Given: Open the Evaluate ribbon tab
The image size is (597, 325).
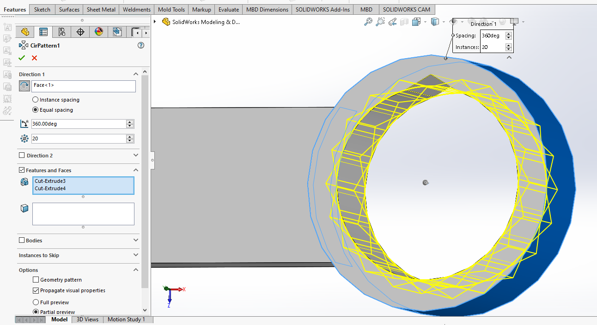Looking at the screenshot, I should [x=229, y=9].
